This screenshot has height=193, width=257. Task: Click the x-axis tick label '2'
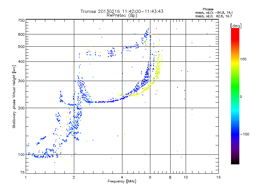click(74, 177)
